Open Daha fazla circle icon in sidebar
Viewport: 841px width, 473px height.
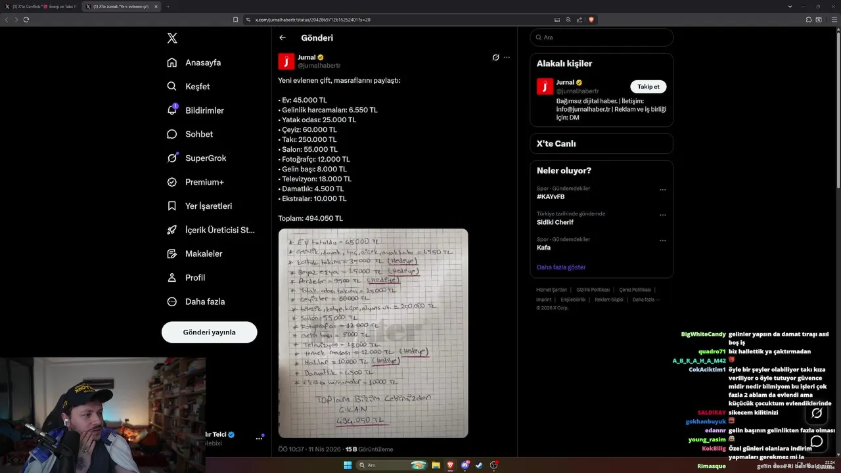pos(172,302)
